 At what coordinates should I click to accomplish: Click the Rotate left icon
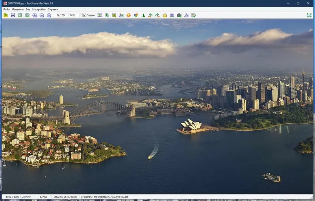tap(150, 15)
